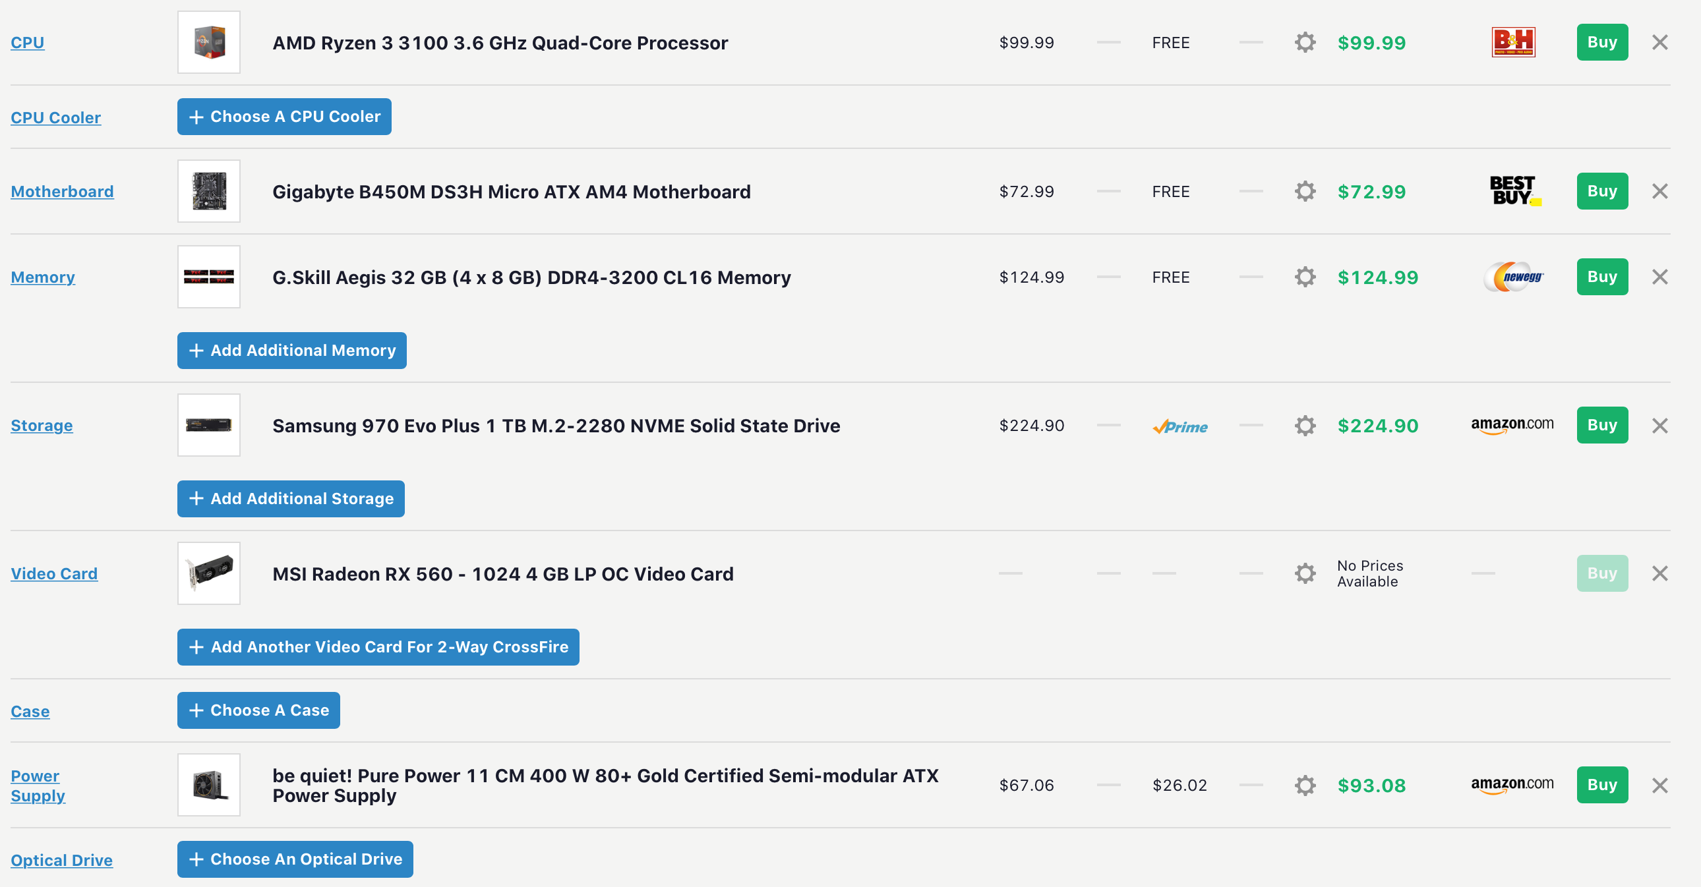
Task: Click the greyed Buy button for MSI Radeon
Action: [x=1602, y=573]
